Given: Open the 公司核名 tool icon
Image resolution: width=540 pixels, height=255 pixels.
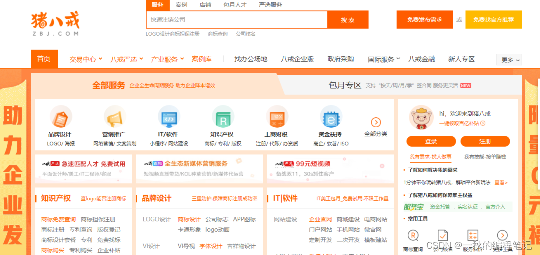Looking at the screenshot, I should point(443,236).
